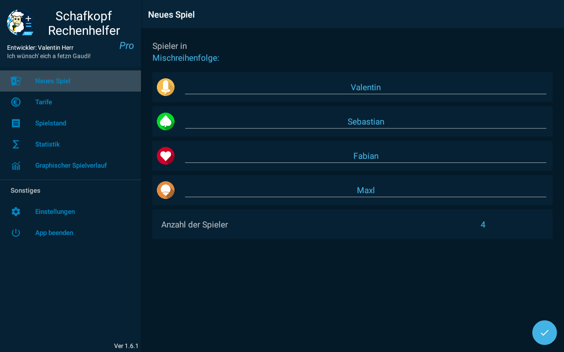Open the Statistik menu entry
564x352 pixels.
point(70,144)
